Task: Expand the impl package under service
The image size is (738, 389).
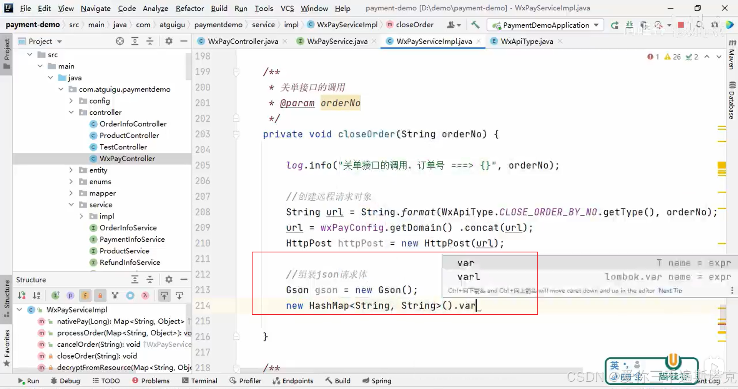Action: 81,216
